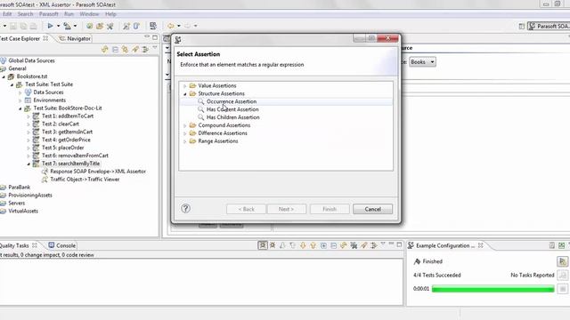Close the Example Configuration tab with its X

click(x=481, y=245)
